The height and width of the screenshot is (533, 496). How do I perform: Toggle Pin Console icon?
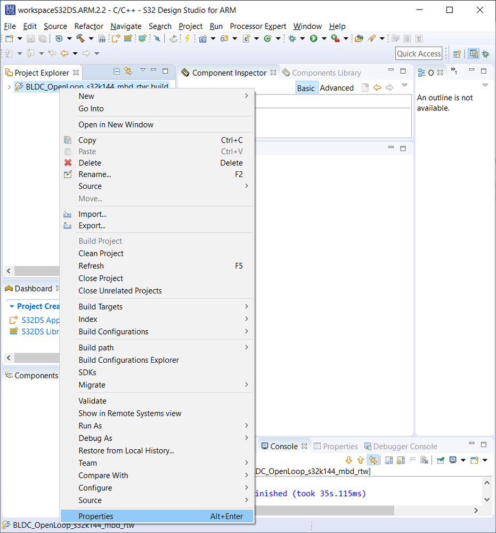pos(441,460)
